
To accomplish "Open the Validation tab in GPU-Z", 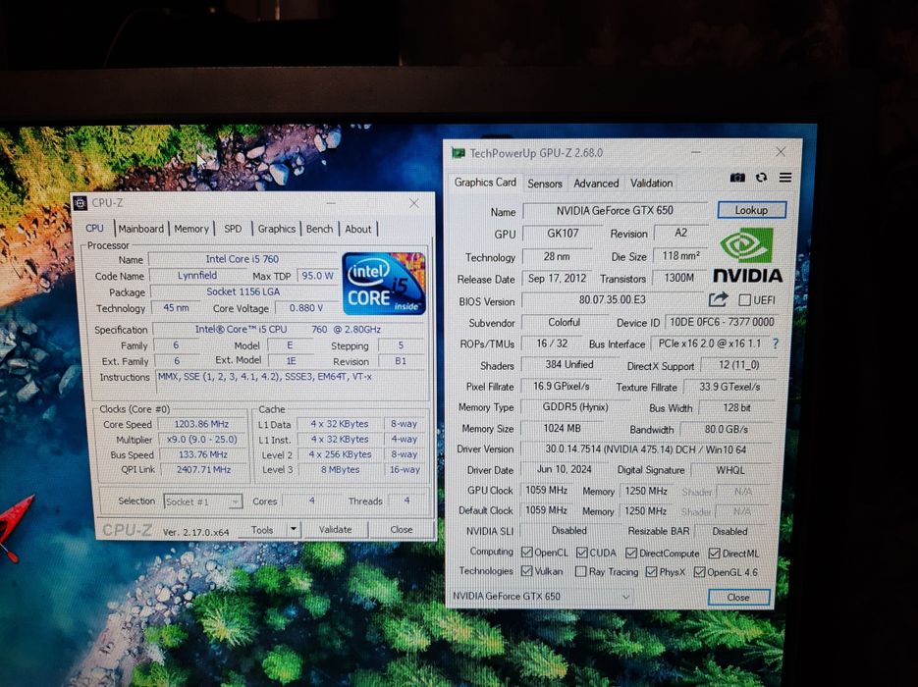I will click(x=651, y=184).
